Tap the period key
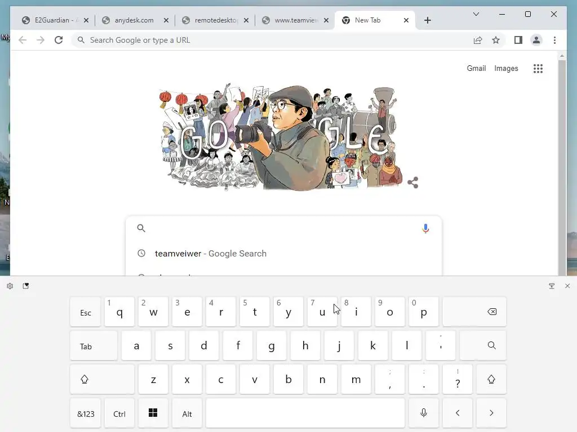The width and height of the screenshot is (577, 432). [424, 379]
